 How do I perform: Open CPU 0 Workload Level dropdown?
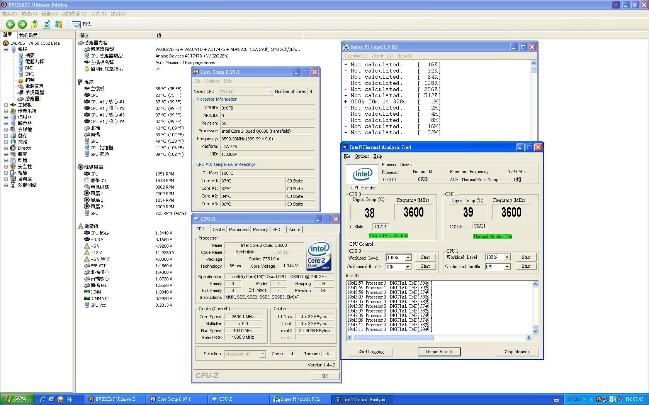tap(408, 258)
